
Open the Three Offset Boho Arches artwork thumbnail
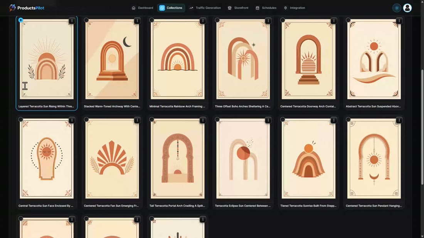243,59
